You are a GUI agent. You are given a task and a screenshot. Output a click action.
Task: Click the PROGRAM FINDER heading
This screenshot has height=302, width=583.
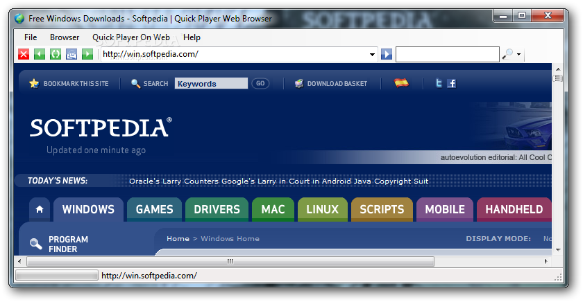(x=69, y=244)
